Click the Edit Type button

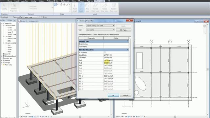tap(124, 30)
